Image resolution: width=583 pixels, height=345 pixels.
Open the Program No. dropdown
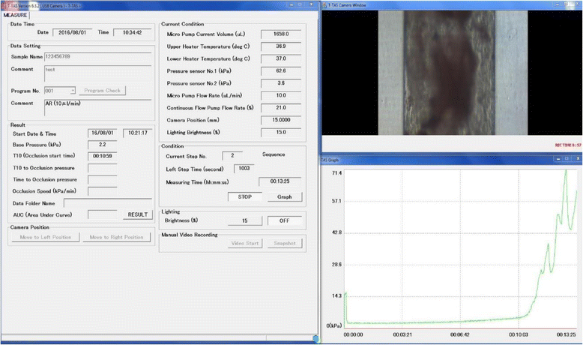click(x=73, y=90)
